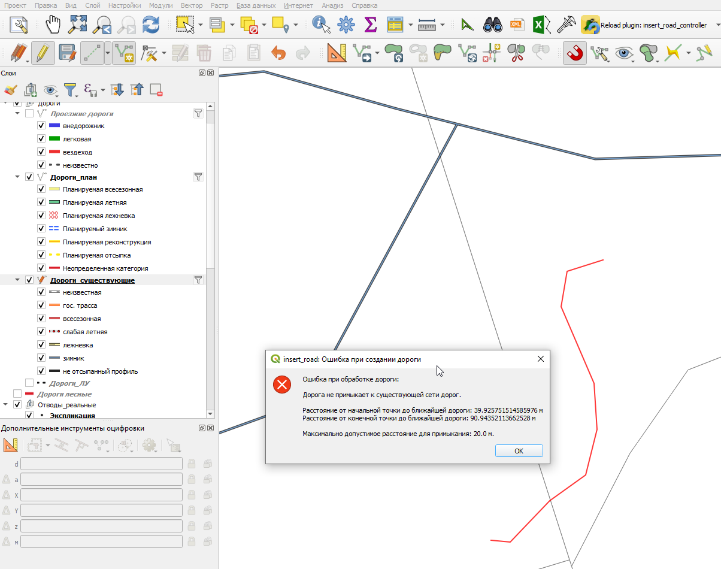Reload plugin insert_road_controller button
This screenshot has height=569, width=721.
(x=644, y=25)
